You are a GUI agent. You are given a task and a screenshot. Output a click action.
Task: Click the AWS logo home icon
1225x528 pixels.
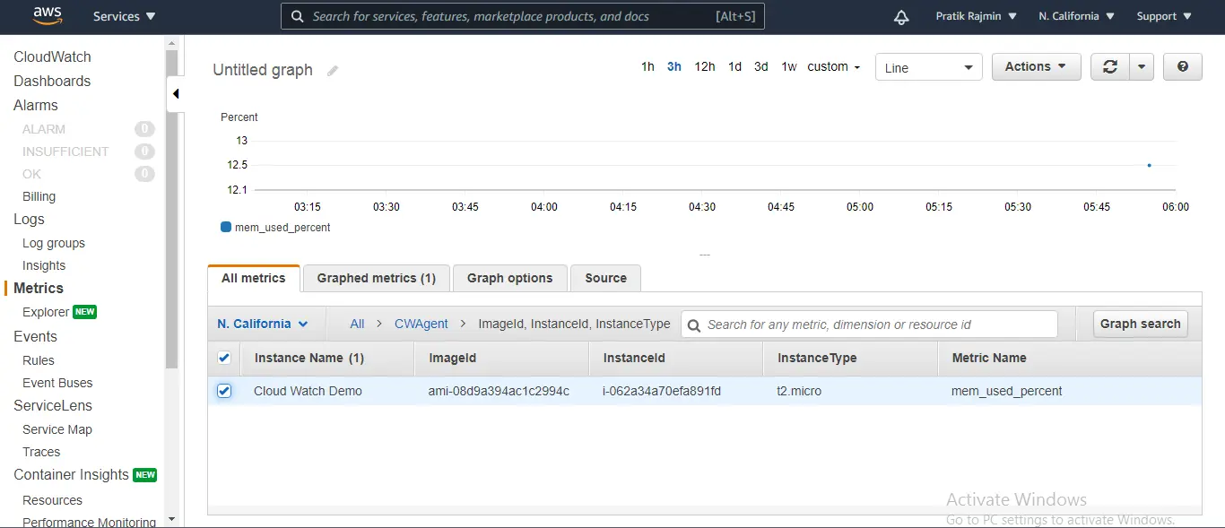tap(47, 15)
